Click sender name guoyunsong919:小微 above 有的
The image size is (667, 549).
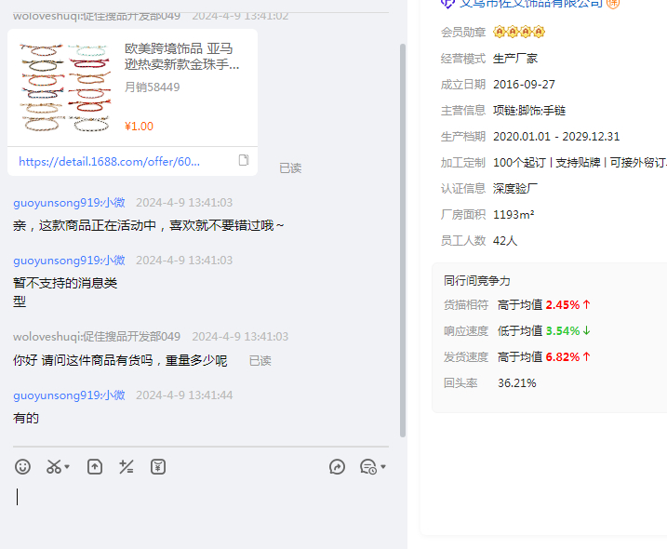click(x=69, y=395)
